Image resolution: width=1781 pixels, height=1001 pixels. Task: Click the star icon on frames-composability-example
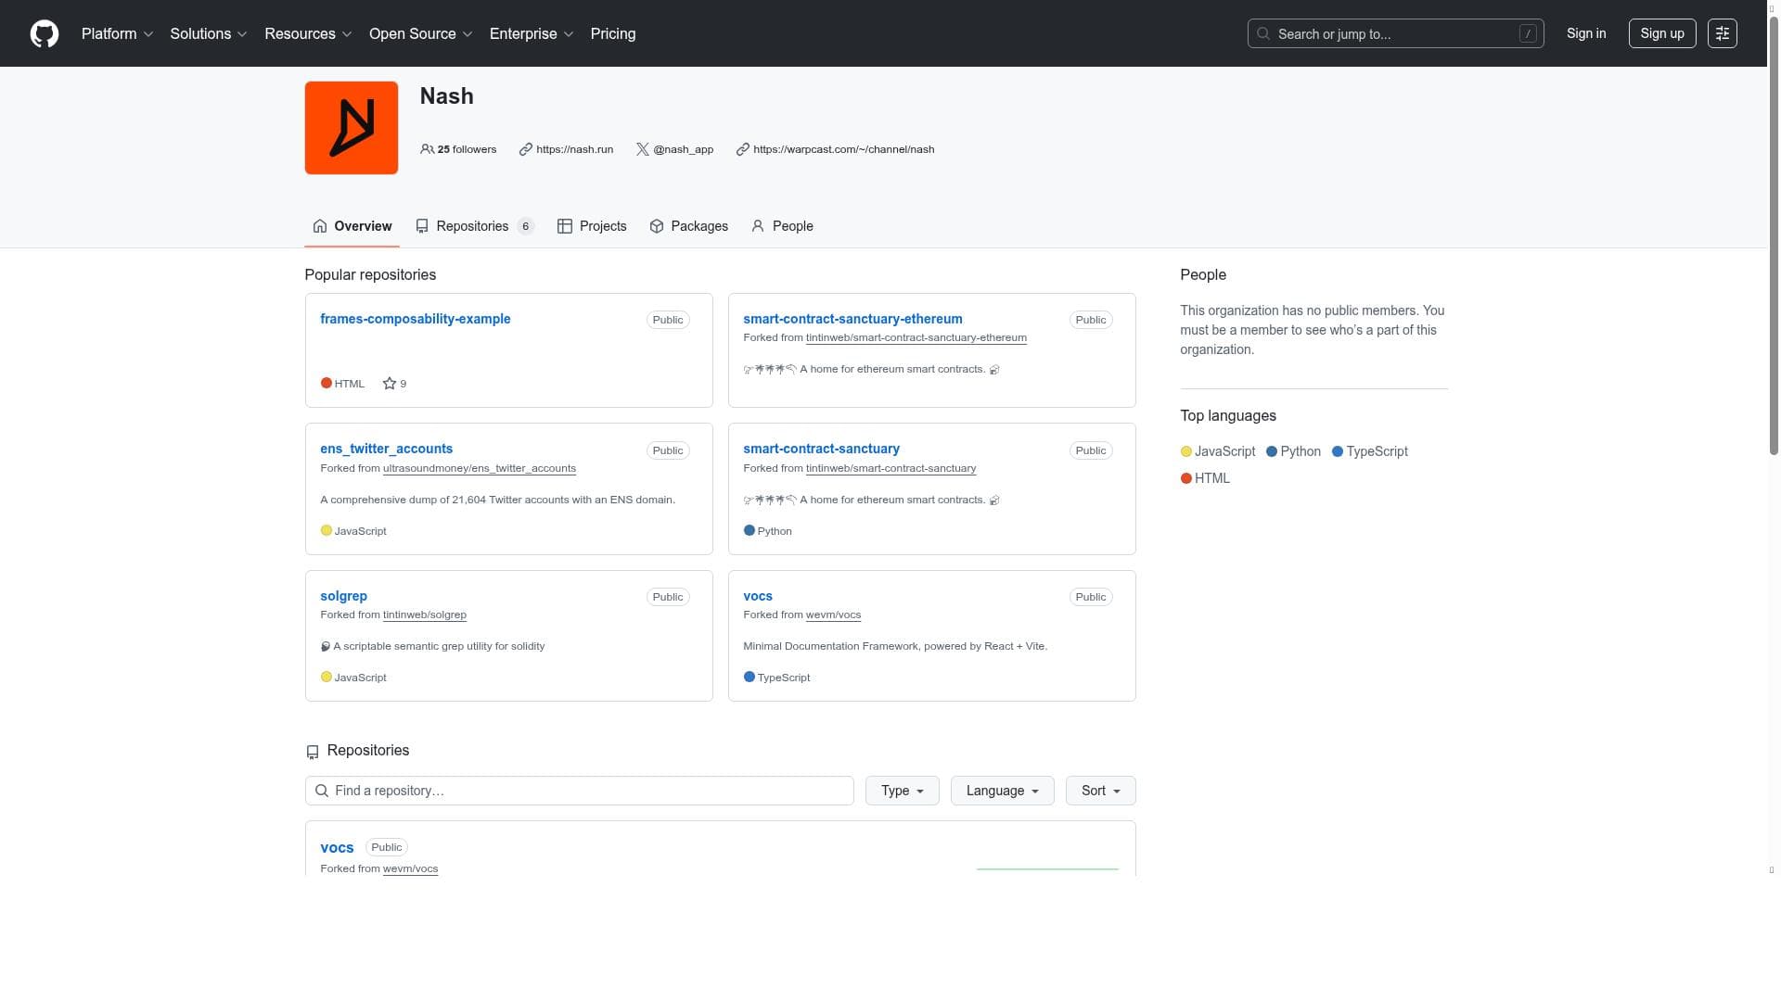(390, 384)
